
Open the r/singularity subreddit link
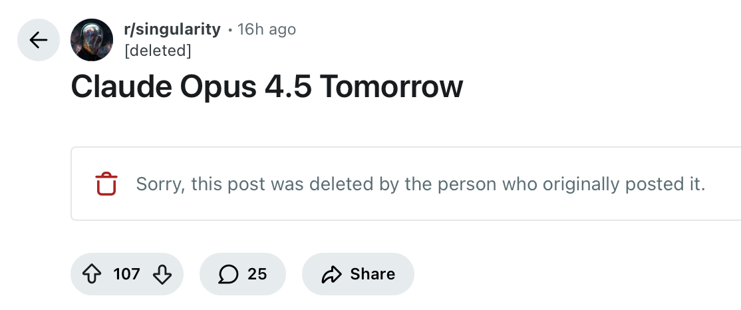pyautogui.click(x=172, y=29)
